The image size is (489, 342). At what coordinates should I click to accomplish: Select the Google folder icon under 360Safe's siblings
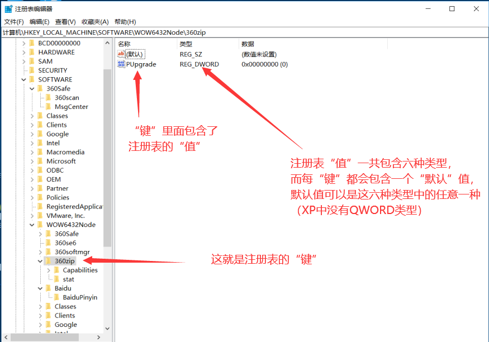(40, 134)
